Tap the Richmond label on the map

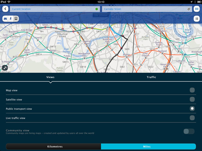(18, 57)
